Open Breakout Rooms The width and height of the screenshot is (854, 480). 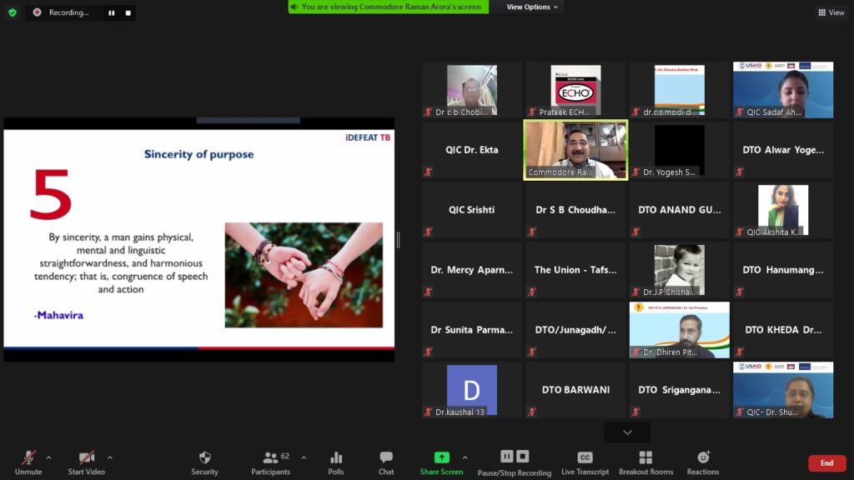pos(646,462)
